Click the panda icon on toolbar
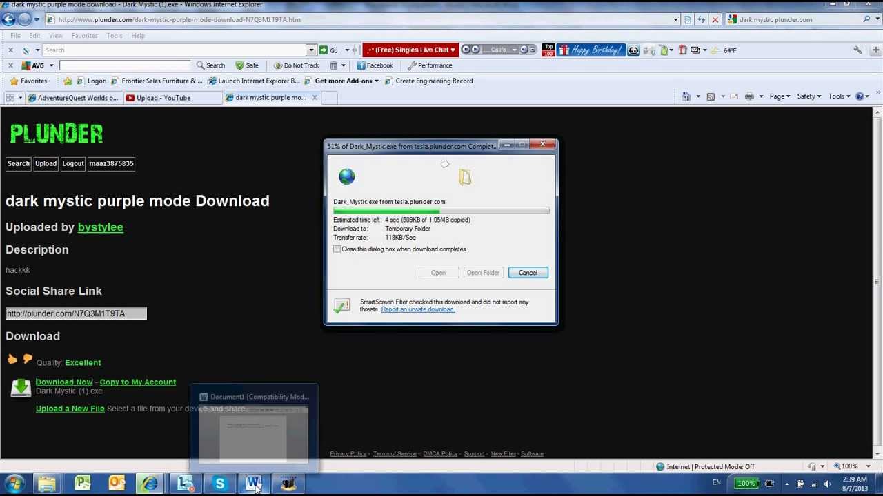This screenshot has height=496, width=883. (x=633, y=50)
